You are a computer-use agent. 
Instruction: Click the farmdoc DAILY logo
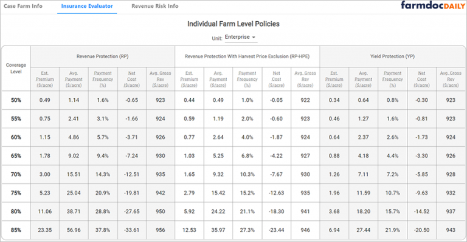coord(432,5)
